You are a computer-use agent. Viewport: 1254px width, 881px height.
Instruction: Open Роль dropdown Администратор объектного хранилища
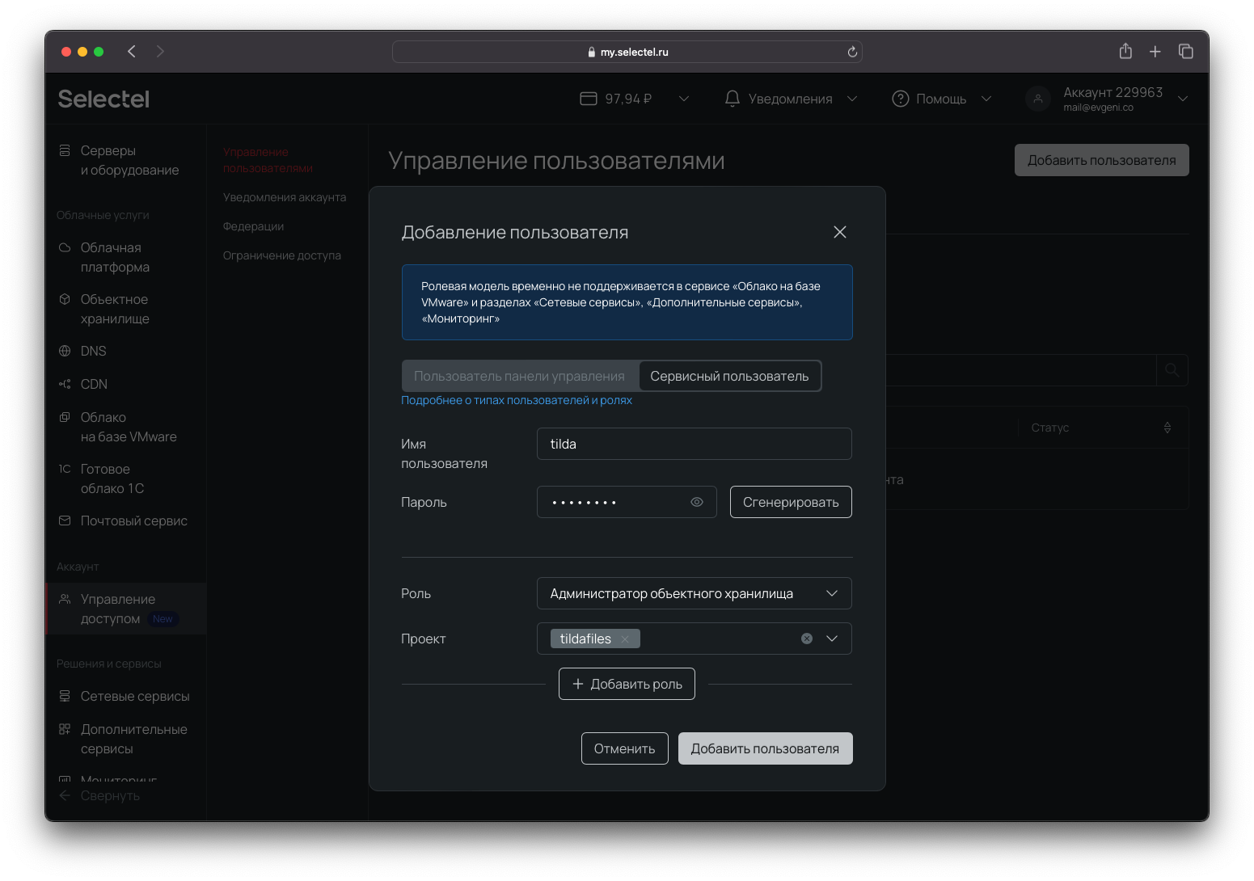[x=695, y=593]
